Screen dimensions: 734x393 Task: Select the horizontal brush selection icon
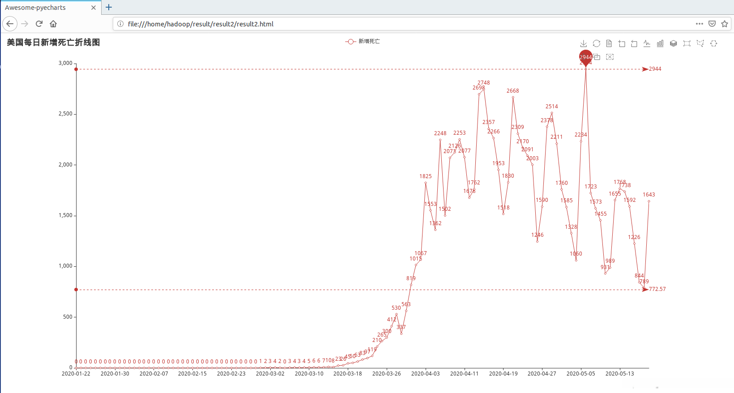pos(714,43)
